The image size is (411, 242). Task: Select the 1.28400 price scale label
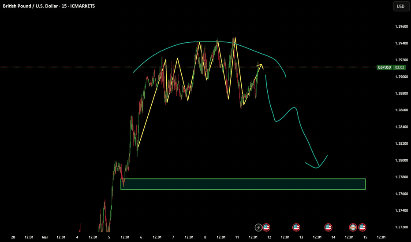pyautogui.click(x=402, y=127)
